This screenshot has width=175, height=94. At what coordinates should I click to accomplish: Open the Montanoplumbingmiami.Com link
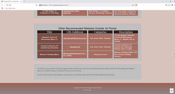pyautogui.click(x=75, y=54)
